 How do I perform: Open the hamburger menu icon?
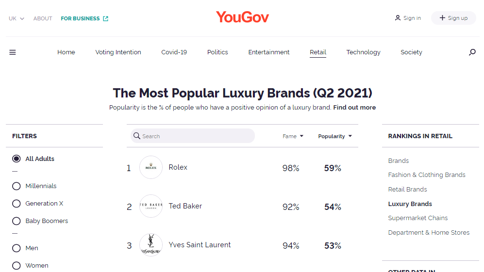(13, 52)
